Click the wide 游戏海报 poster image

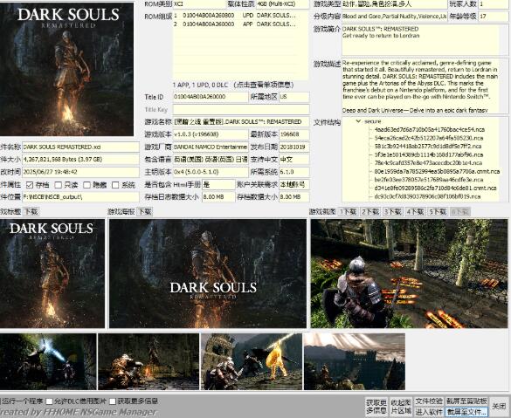click(x=208, y=273)
